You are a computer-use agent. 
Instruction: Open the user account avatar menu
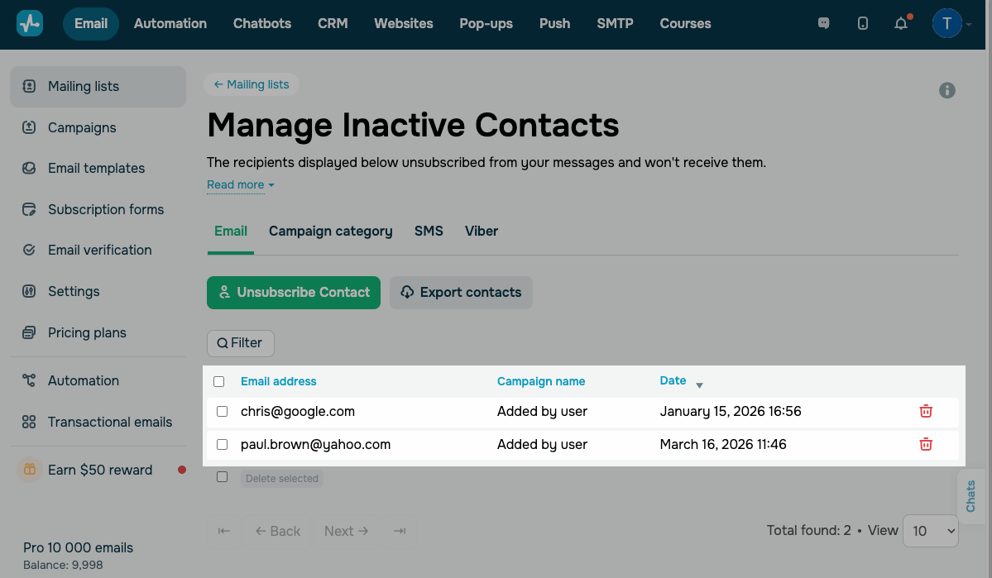coord(947,23)
